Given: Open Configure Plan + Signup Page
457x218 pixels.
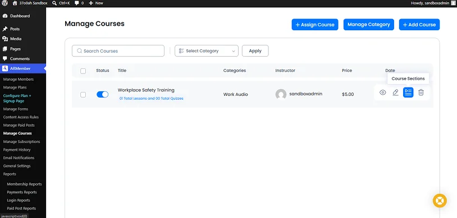Looking at the screenshot, I should (x=17, y=99).
